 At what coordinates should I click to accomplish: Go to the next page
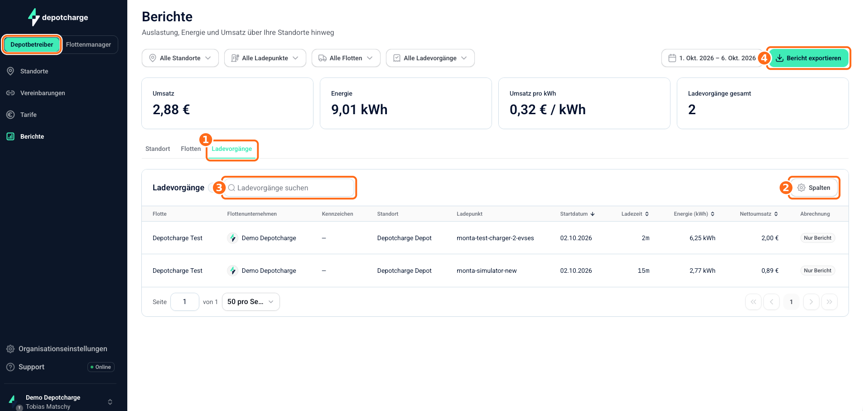811,302
